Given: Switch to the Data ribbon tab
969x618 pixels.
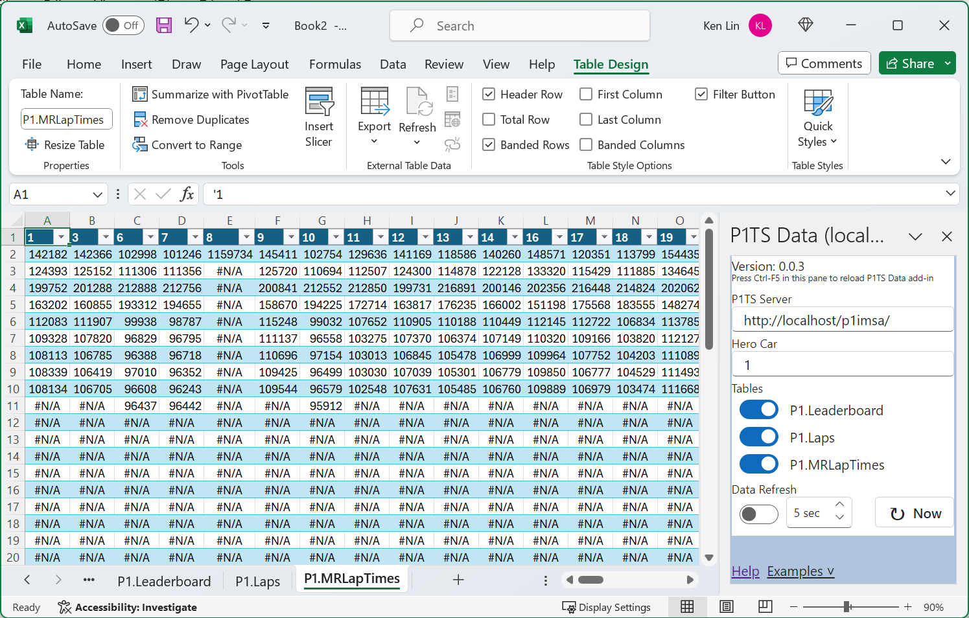Looking at the screenshot, I should click(x=393, y=64).
